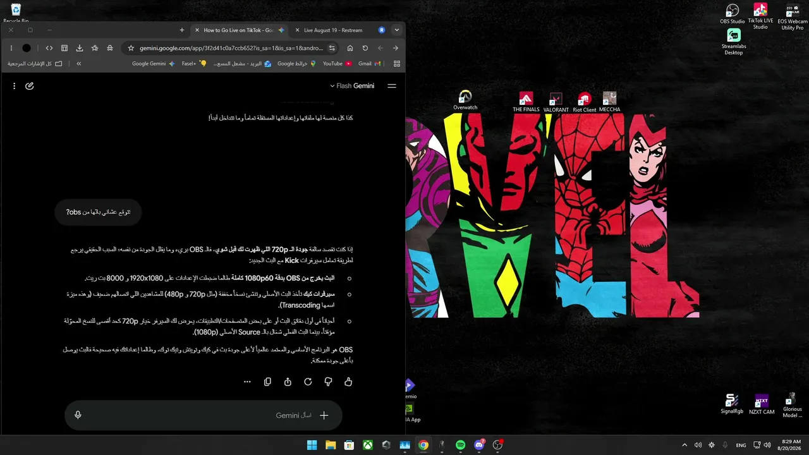Screen dimensions: 809x455
Task: Select the Riot Client desktop shortcut
Action: pos(585,102)
